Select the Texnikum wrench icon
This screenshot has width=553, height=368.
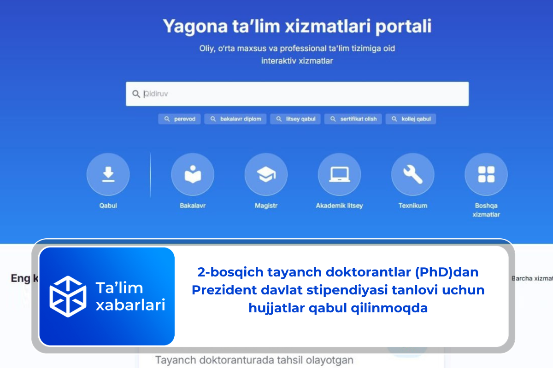point(412,174)
